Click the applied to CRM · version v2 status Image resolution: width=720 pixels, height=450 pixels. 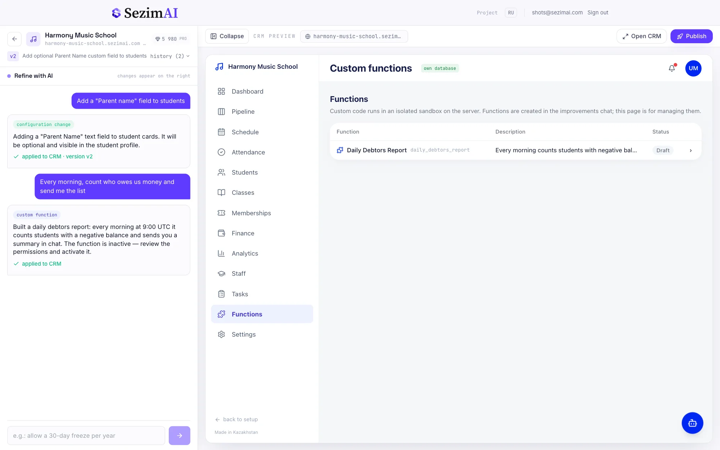coord(53,157)
